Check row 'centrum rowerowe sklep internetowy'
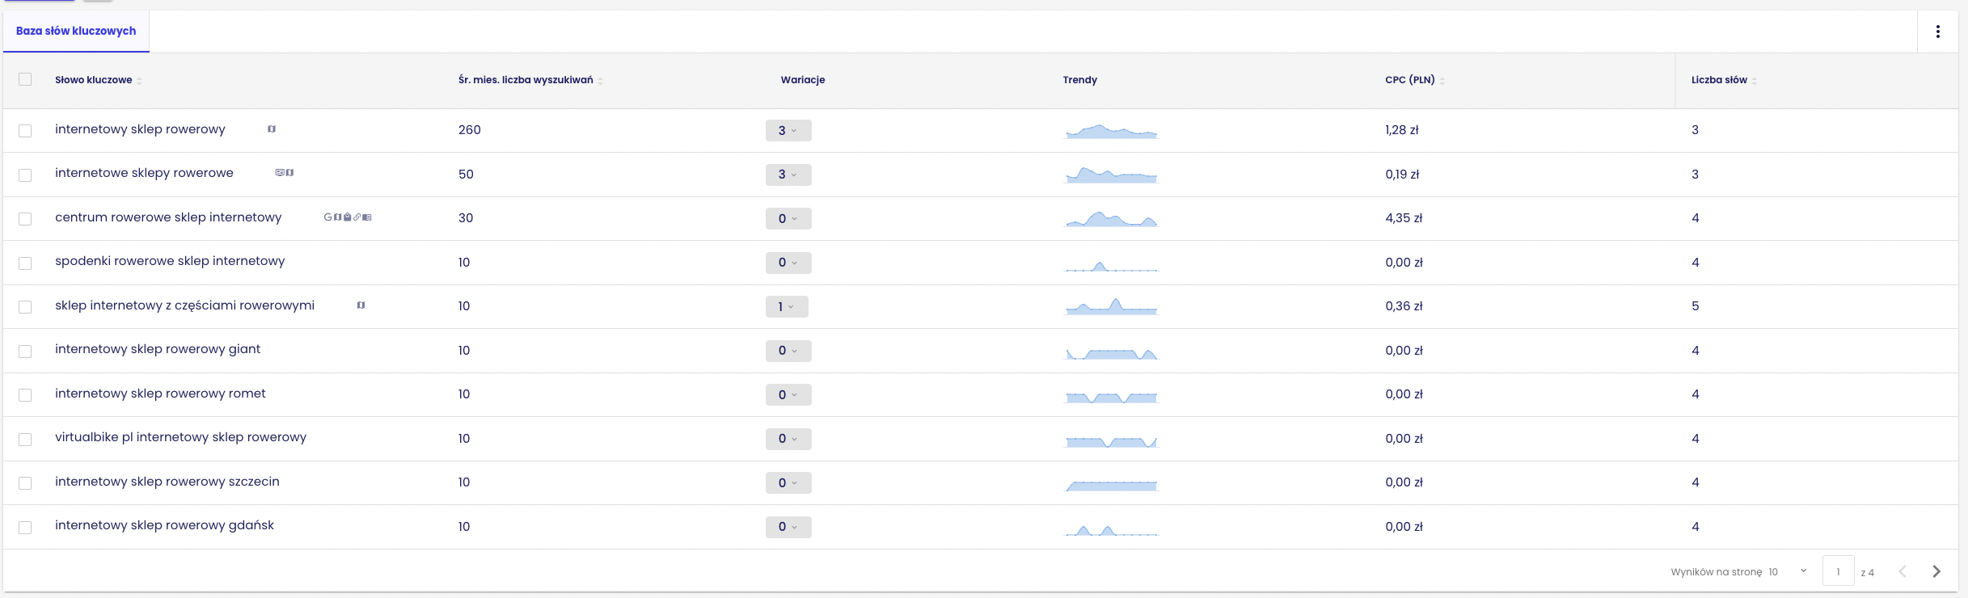The image size is (1968, 598). click(x=25, y=219)
